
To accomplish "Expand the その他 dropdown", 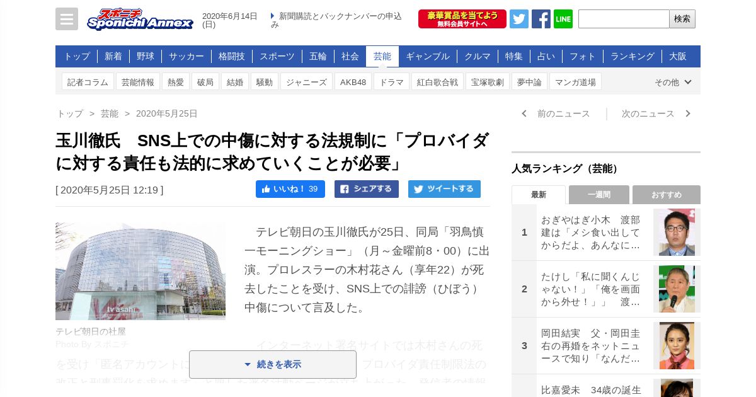I will click(673, 82).
